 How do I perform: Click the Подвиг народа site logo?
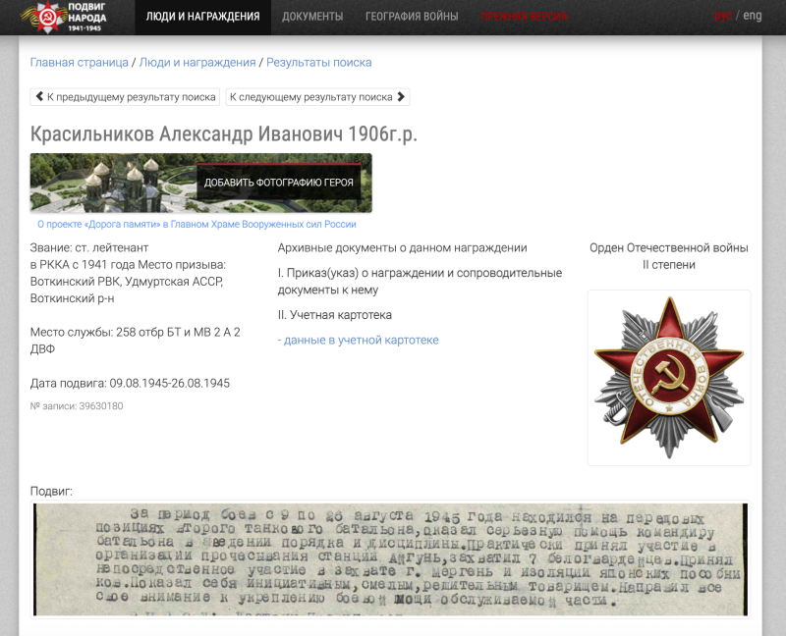click(65, 17)
